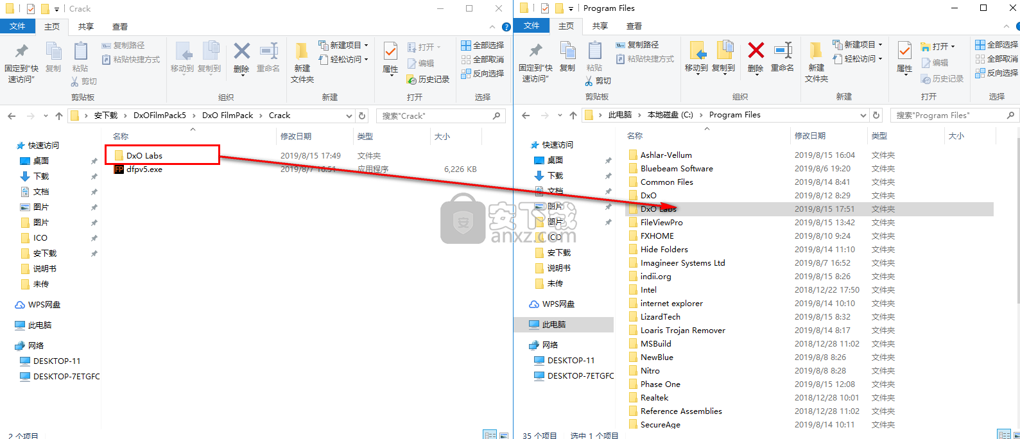The height and width of the screenshot is (439, 1020).
Task: Select Ashlar-Vellum folder in Program Files
Action: [666, 155]
